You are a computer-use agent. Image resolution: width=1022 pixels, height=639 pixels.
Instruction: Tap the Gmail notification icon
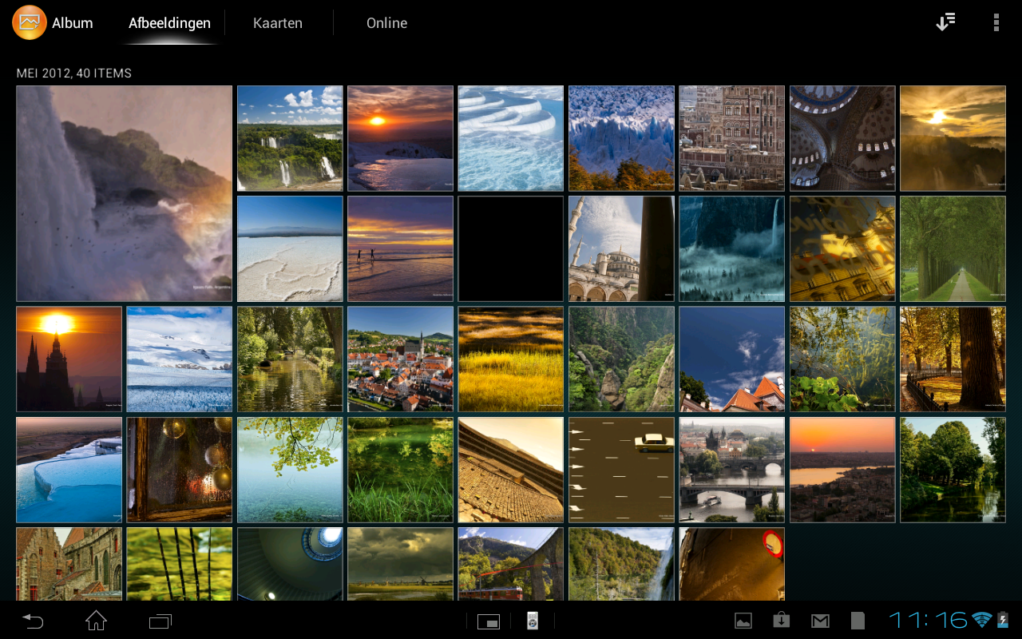click(x=819, y=621)
